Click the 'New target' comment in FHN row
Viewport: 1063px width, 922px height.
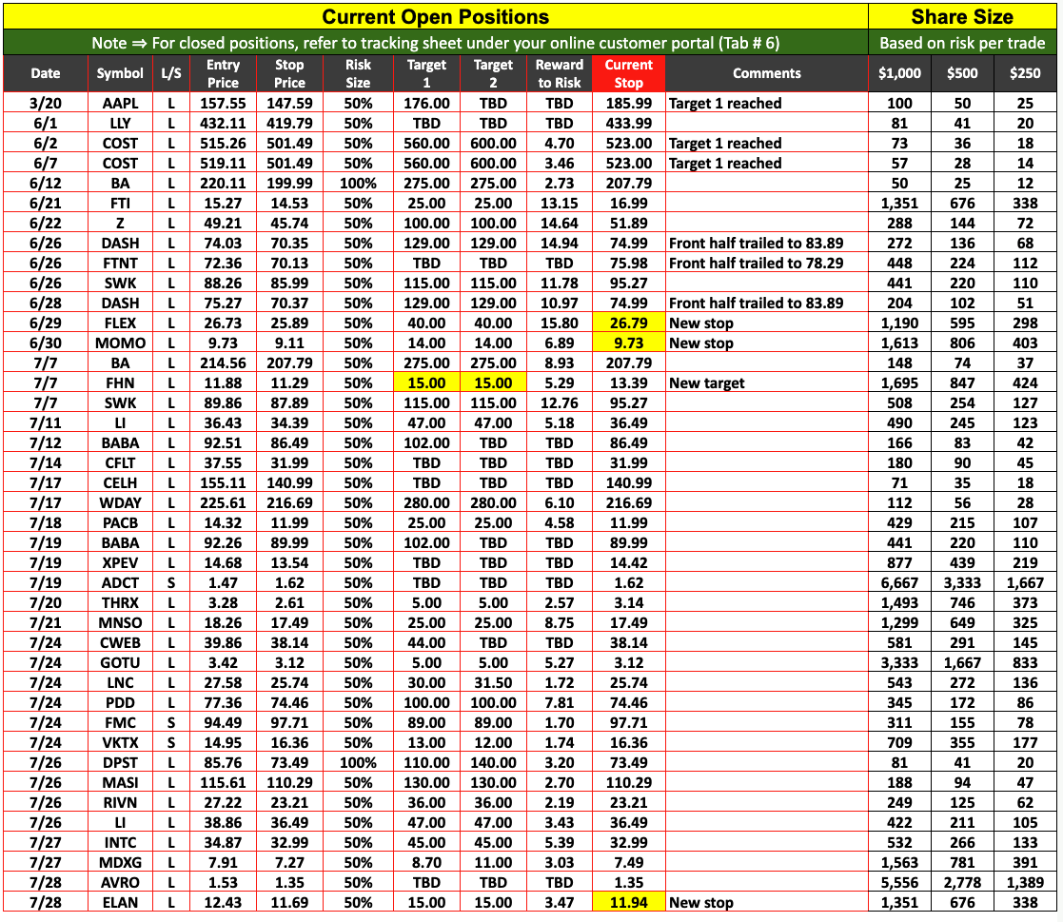(706, 383)
